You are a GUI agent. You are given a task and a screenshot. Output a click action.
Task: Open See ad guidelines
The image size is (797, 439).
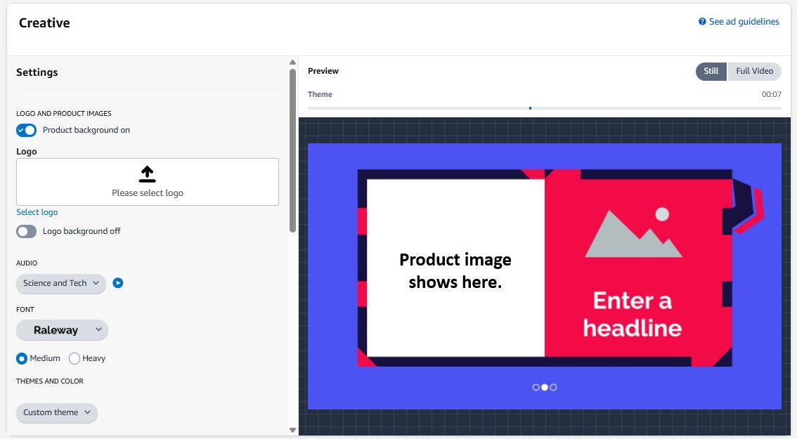pos(743,21)
